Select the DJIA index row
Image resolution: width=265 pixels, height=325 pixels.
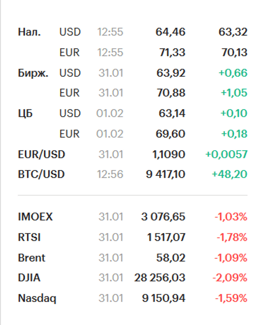(29, 278)
